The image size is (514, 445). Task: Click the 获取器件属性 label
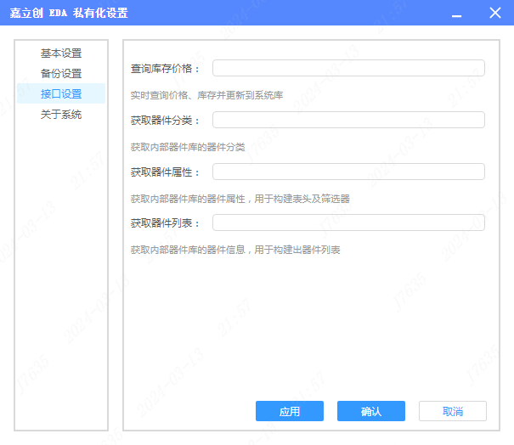[165, 172]
